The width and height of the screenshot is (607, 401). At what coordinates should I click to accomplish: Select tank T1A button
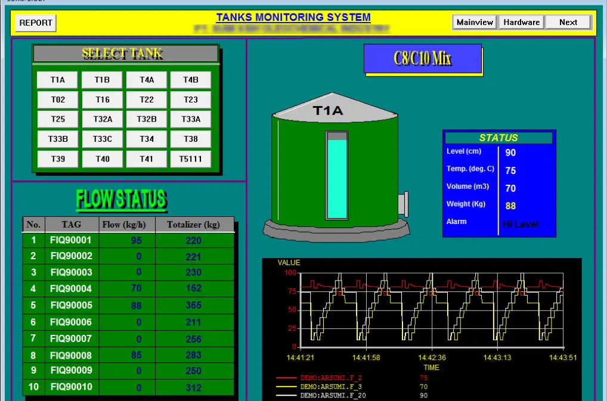click(x=57, y=80)
